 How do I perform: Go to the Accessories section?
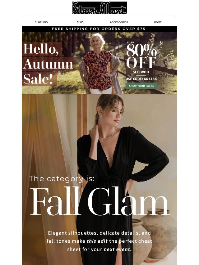(x=119, y=22)
